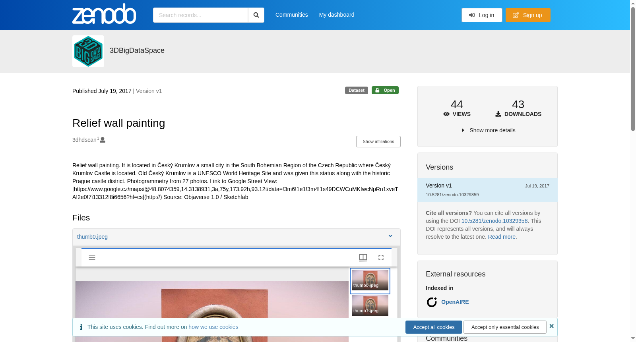The width and height of the screenshot is (636, 342).
Task: Click the search magnifier button
Action: click(x=256, y=15)
